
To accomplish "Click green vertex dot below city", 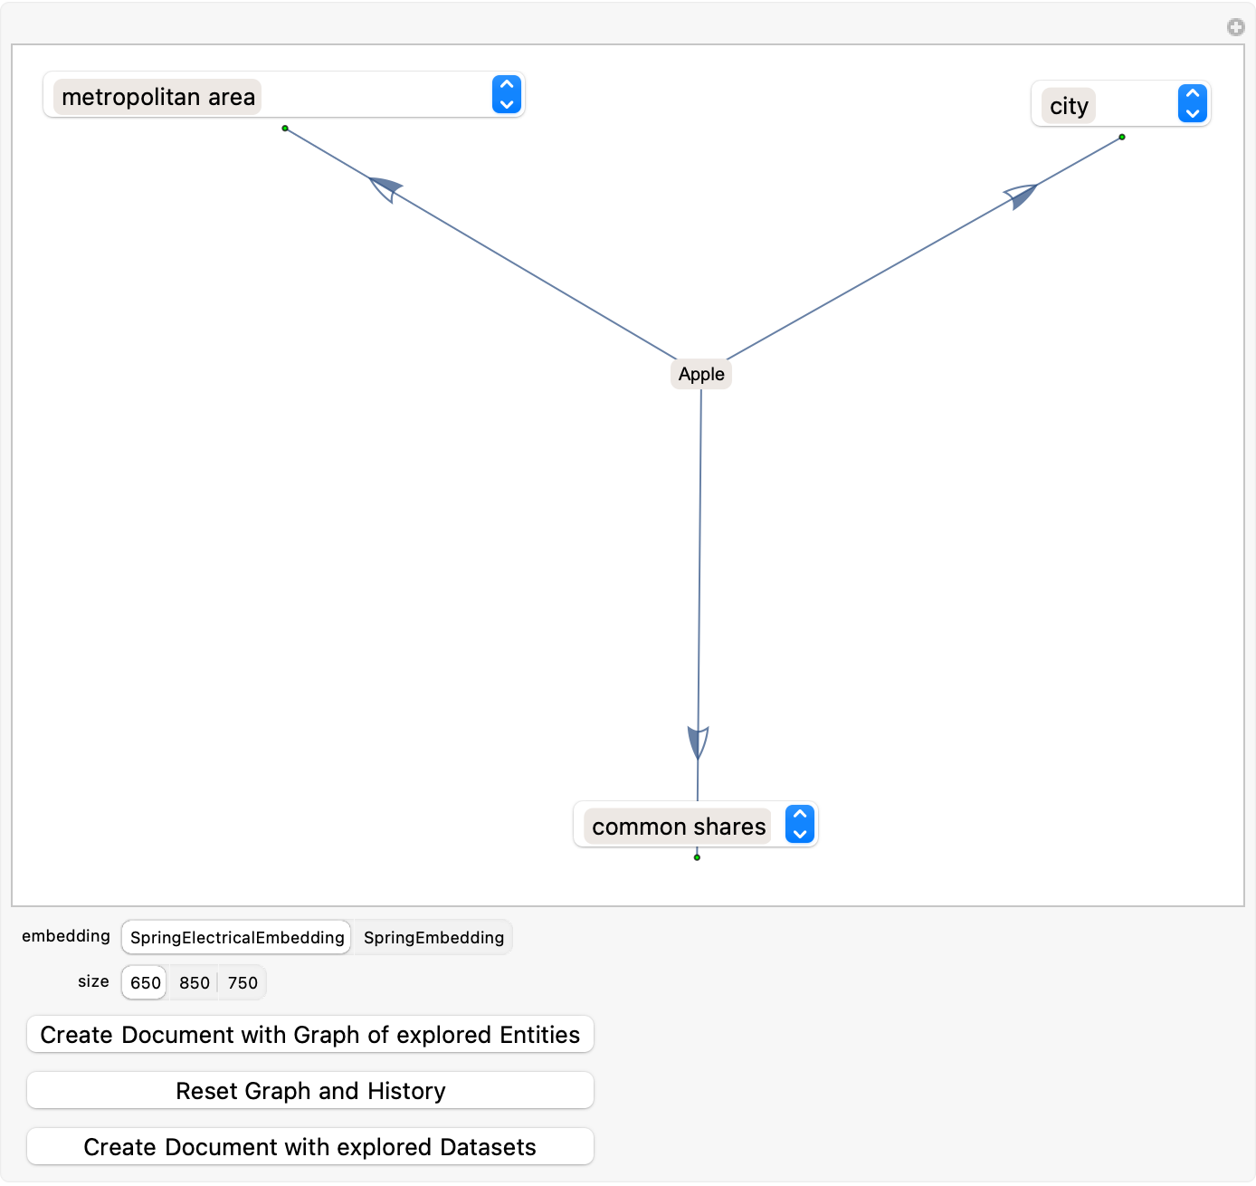I will pos(1122,138).
